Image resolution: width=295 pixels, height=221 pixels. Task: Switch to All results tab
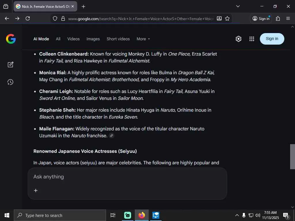pyautogui.click(x=58, y=39)
